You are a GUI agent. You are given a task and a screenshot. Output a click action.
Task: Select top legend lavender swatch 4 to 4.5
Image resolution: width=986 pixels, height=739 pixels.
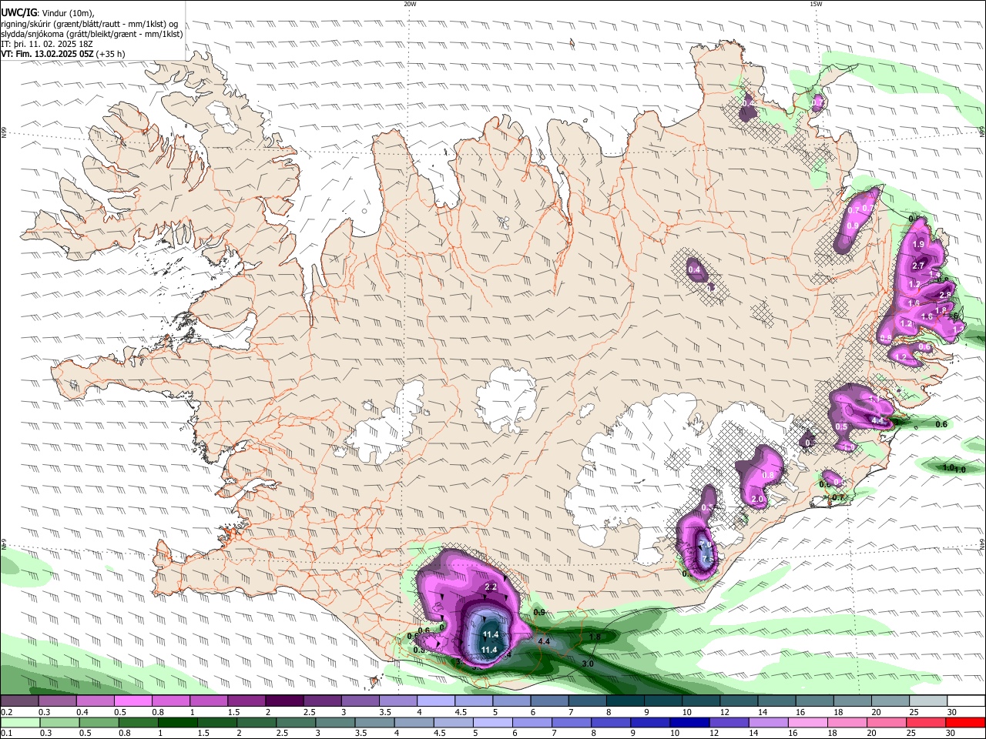click(436, 701)
